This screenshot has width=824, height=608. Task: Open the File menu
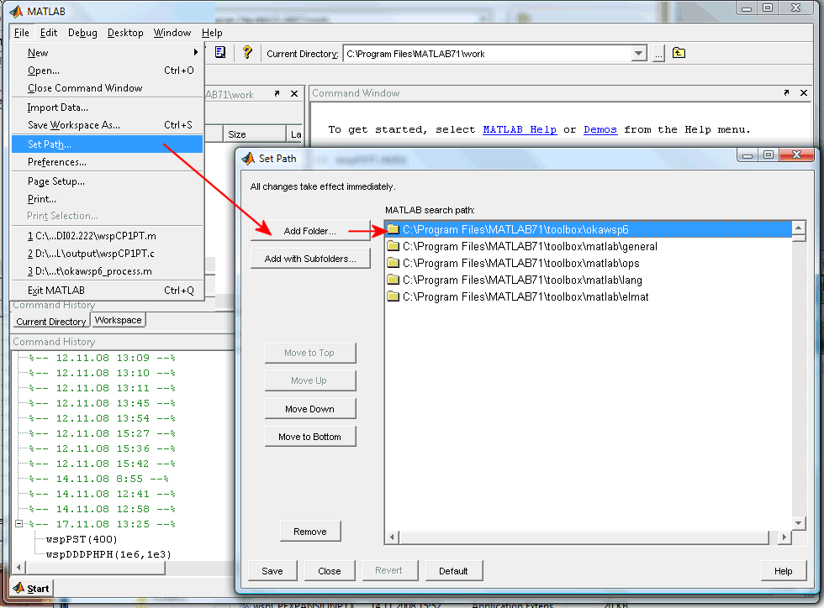(22, 33)
